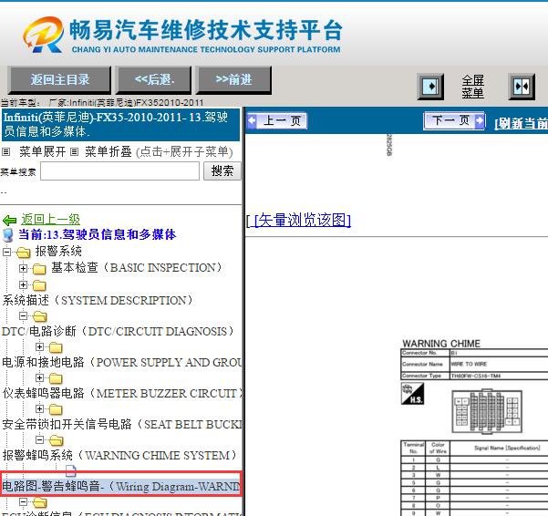Go back with <<后退 button

154,80
